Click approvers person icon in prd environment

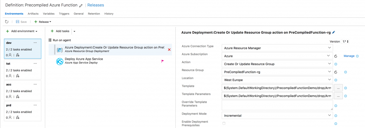10,118
